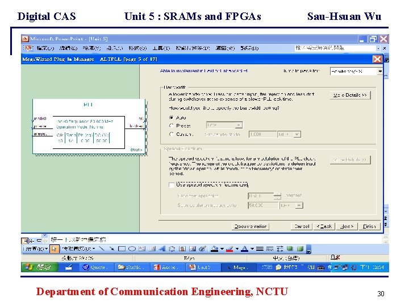Open the Format menu in PowerPoint

pyautogui.click(x=137, y=48)
